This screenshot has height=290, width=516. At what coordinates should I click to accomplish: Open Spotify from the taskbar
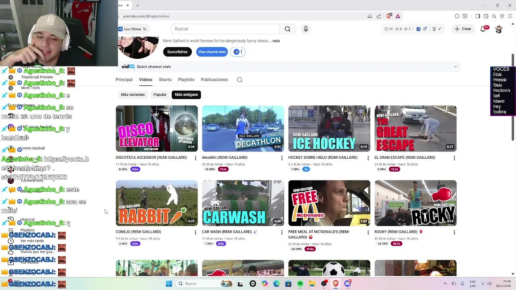pos(300,284)
